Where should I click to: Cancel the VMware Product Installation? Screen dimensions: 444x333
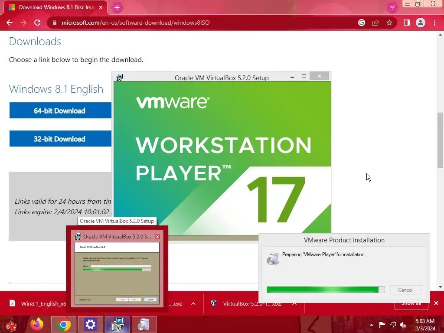[405, 290]
